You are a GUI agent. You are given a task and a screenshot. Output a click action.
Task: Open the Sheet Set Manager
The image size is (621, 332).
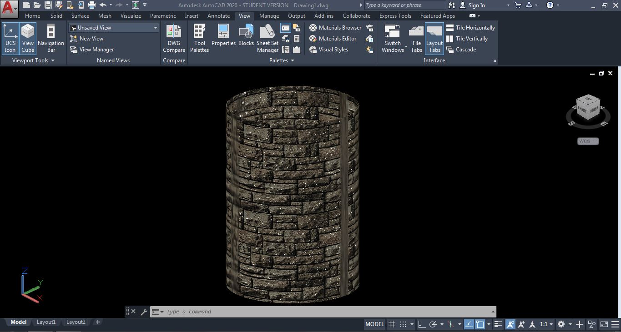[267, 38]
